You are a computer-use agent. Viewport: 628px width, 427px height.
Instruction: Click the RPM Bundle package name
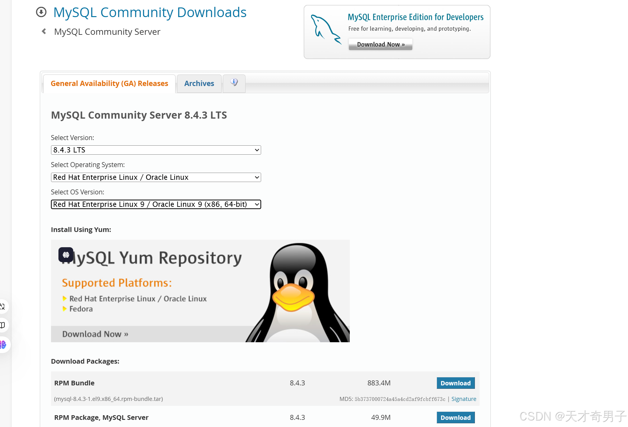coord(74,383)
